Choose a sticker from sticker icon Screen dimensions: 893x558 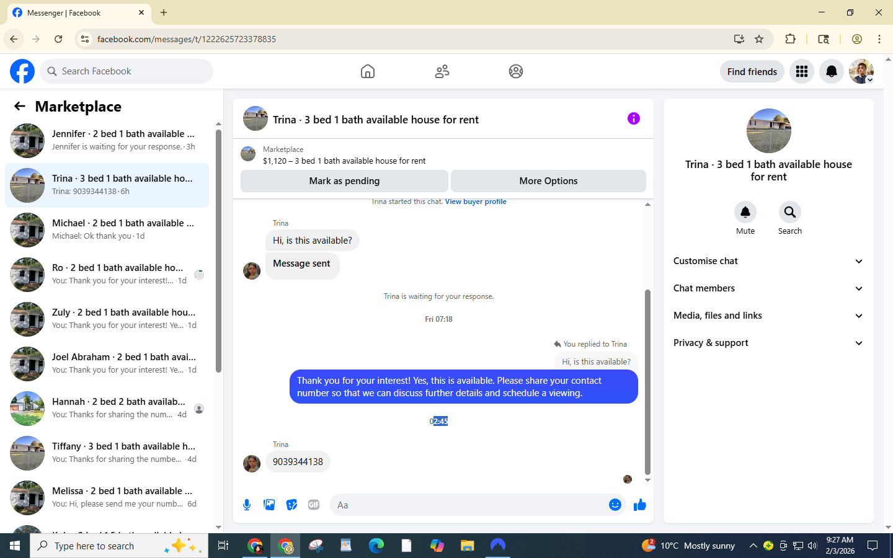point(291,505)
